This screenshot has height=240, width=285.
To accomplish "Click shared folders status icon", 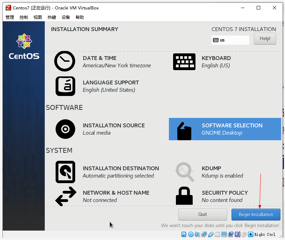I will click(218, 234).
